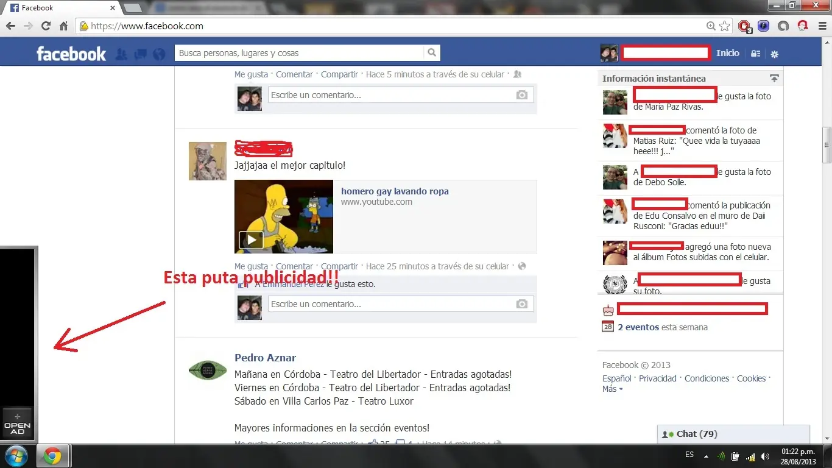Open the account settings gear icon

[775, 54]
